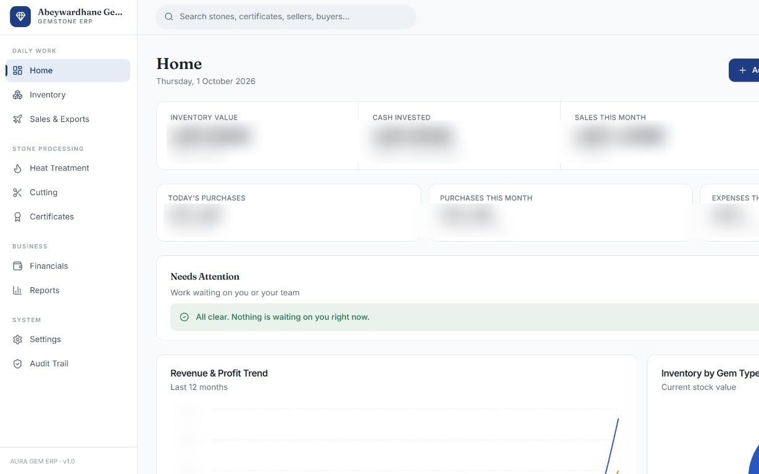The image size is (759, 474).
Task: Click the search magnifier icon
Action: (x=169, y=17)
